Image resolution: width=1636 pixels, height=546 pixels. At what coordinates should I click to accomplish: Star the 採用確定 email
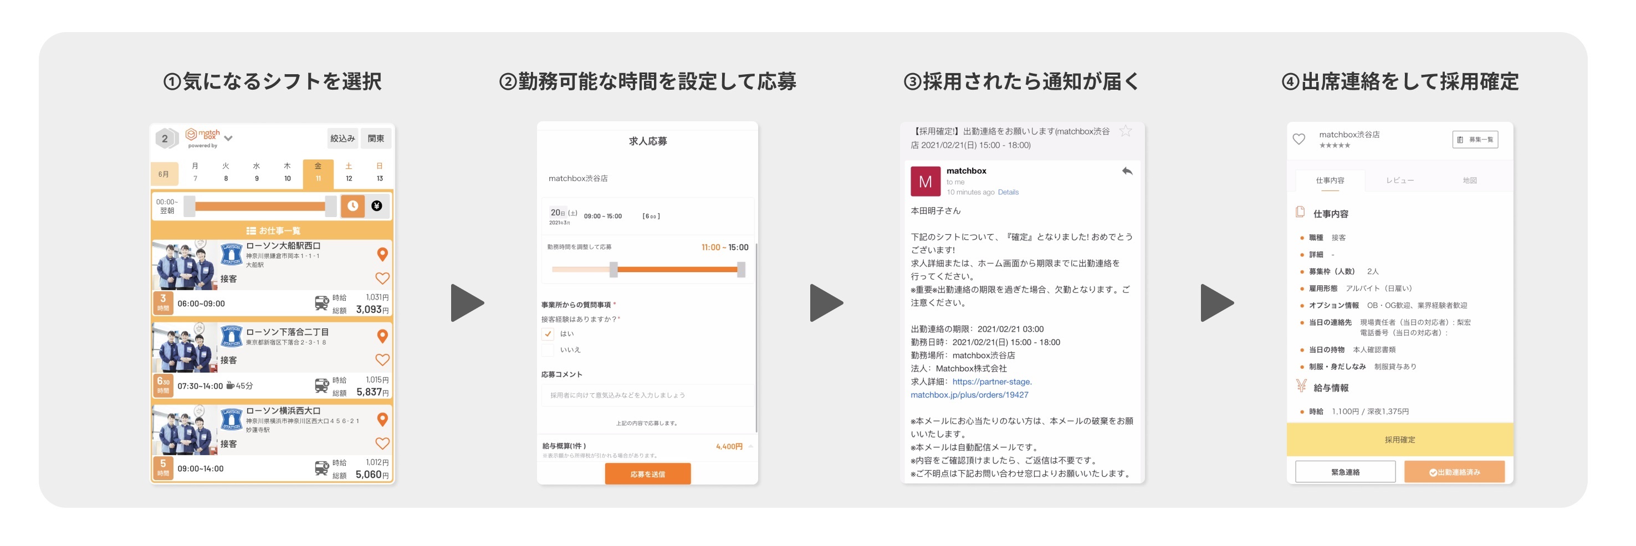[x=1126, y=131]
